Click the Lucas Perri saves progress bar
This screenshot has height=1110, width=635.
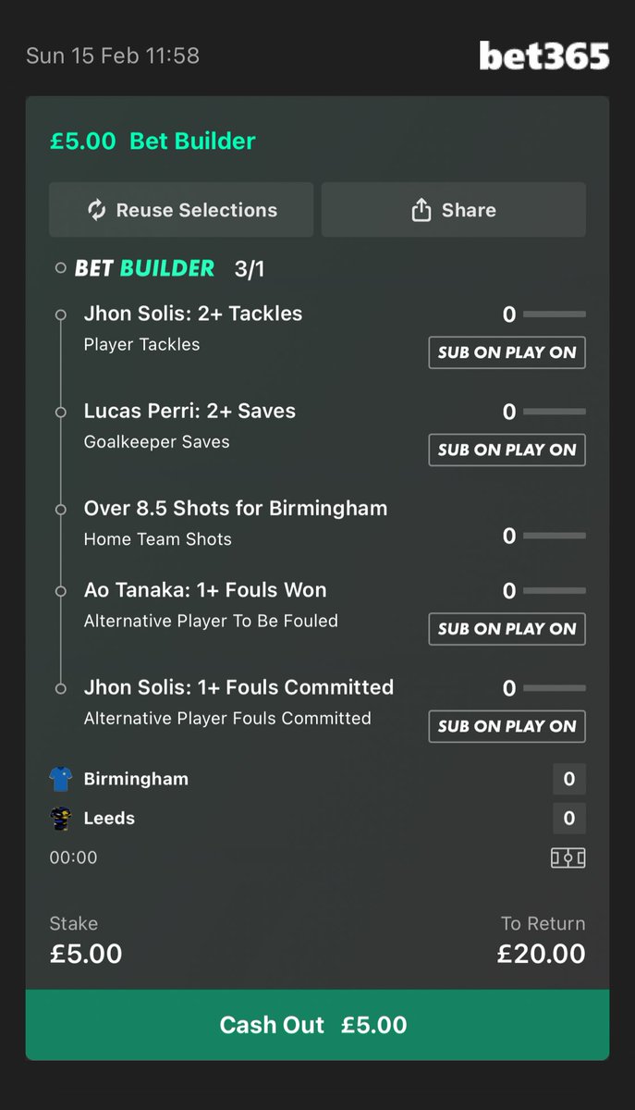tap(555, 412)
